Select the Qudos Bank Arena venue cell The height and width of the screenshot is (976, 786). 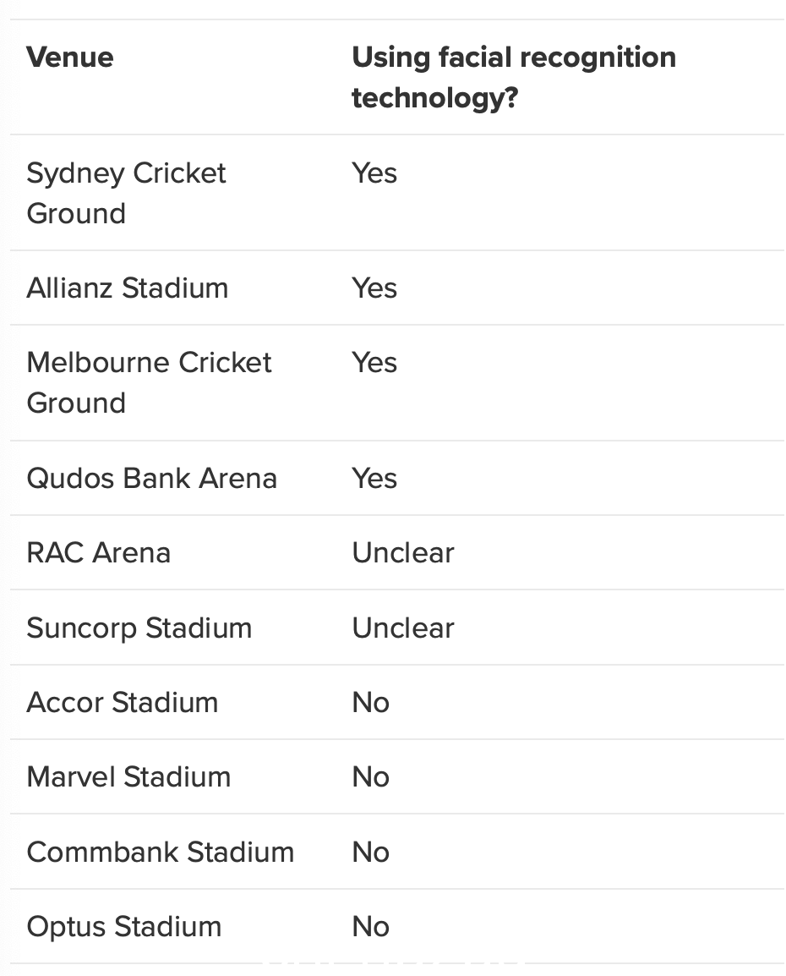[x=152, y=479]
